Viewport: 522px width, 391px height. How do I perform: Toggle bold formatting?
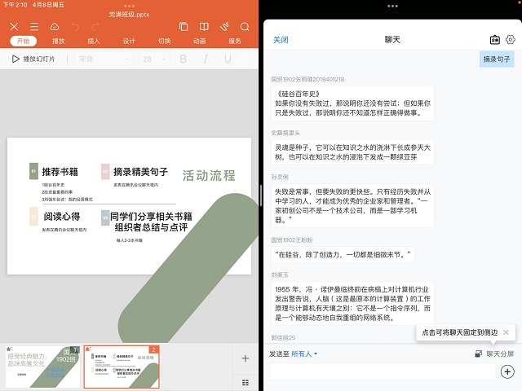tap(183, 59)
